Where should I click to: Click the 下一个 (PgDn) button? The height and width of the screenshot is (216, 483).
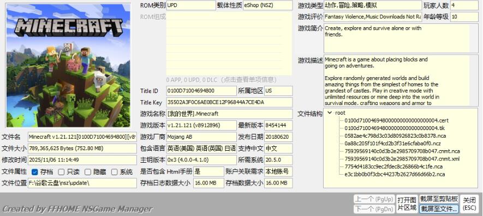pyautogui.click(x=374, y=209)
